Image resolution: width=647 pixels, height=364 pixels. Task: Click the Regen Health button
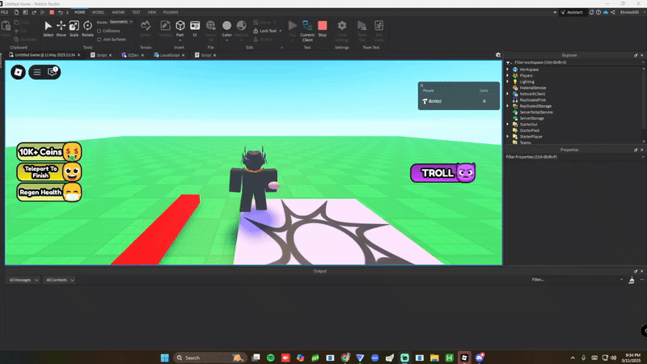point(49,193)
